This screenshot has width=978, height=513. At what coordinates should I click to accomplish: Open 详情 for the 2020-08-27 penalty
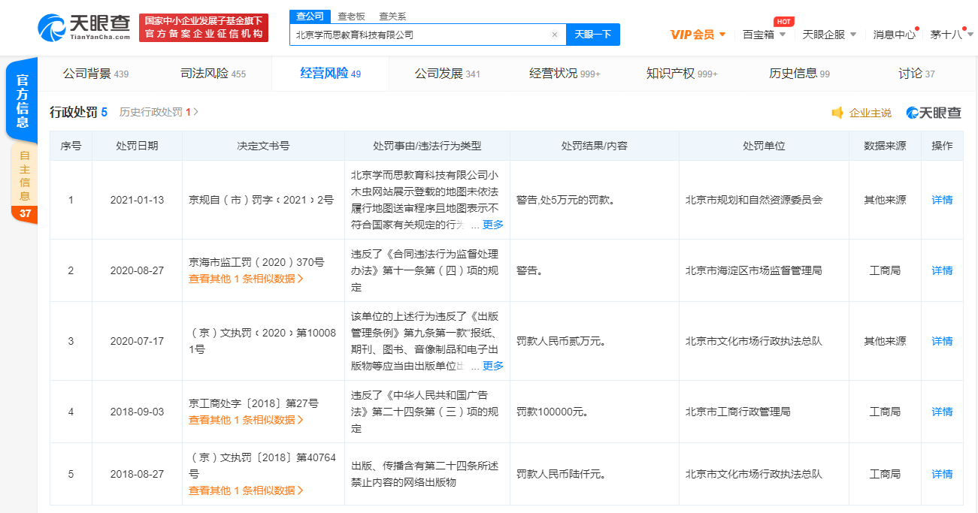(x=942, y=270)
